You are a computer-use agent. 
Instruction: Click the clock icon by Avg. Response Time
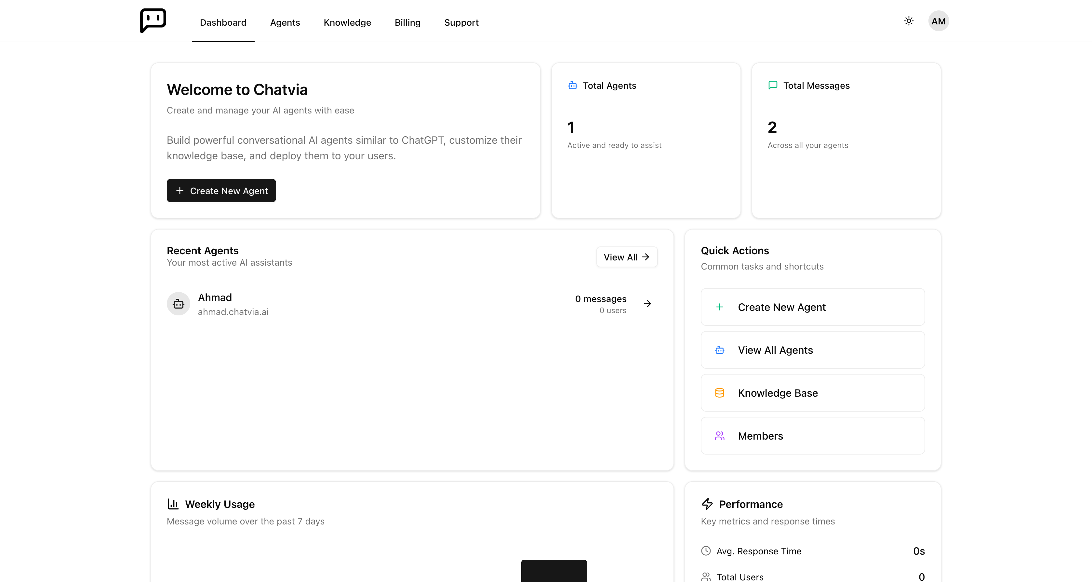pyautogui.click(x=706, y=551)
